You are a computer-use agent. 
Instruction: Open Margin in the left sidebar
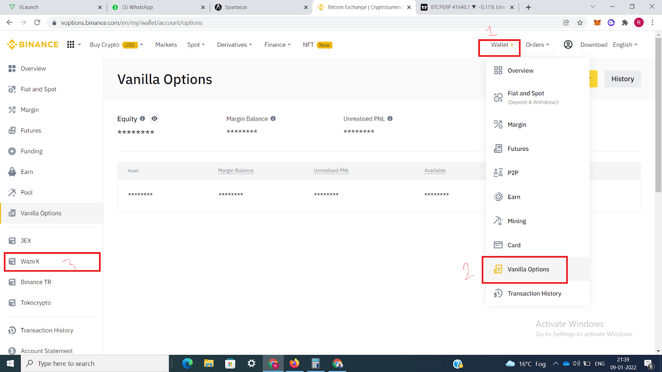[x=52, y=110]
